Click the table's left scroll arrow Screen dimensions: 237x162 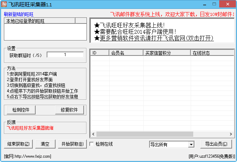click(x=93, y=134)
